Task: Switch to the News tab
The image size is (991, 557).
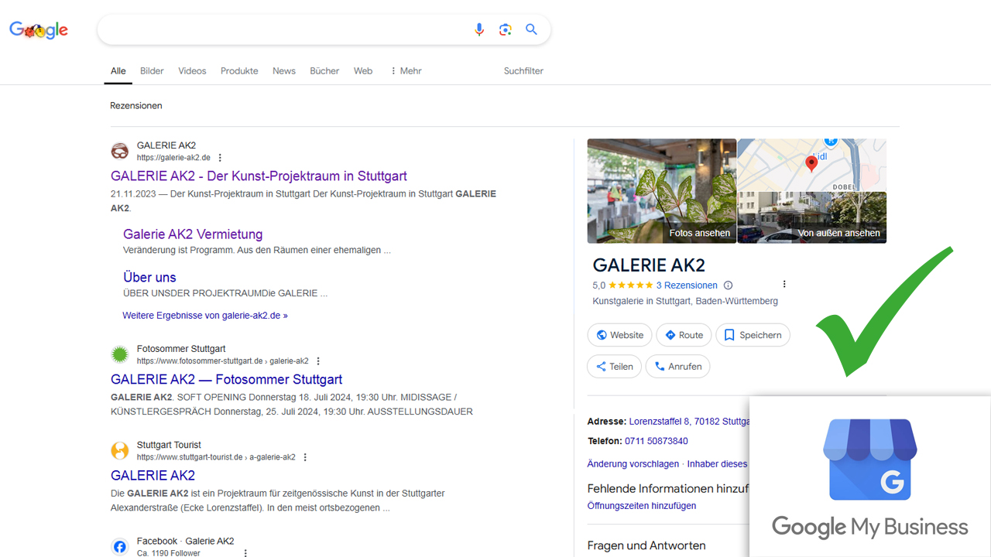Action: pyautogui.click(x=284, y=71)
